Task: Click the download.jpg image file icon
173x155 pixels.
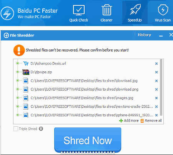Action: point(26,81)
